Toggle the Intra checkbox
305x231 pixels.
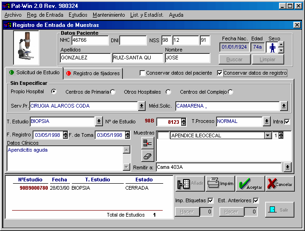click(287, 122)
